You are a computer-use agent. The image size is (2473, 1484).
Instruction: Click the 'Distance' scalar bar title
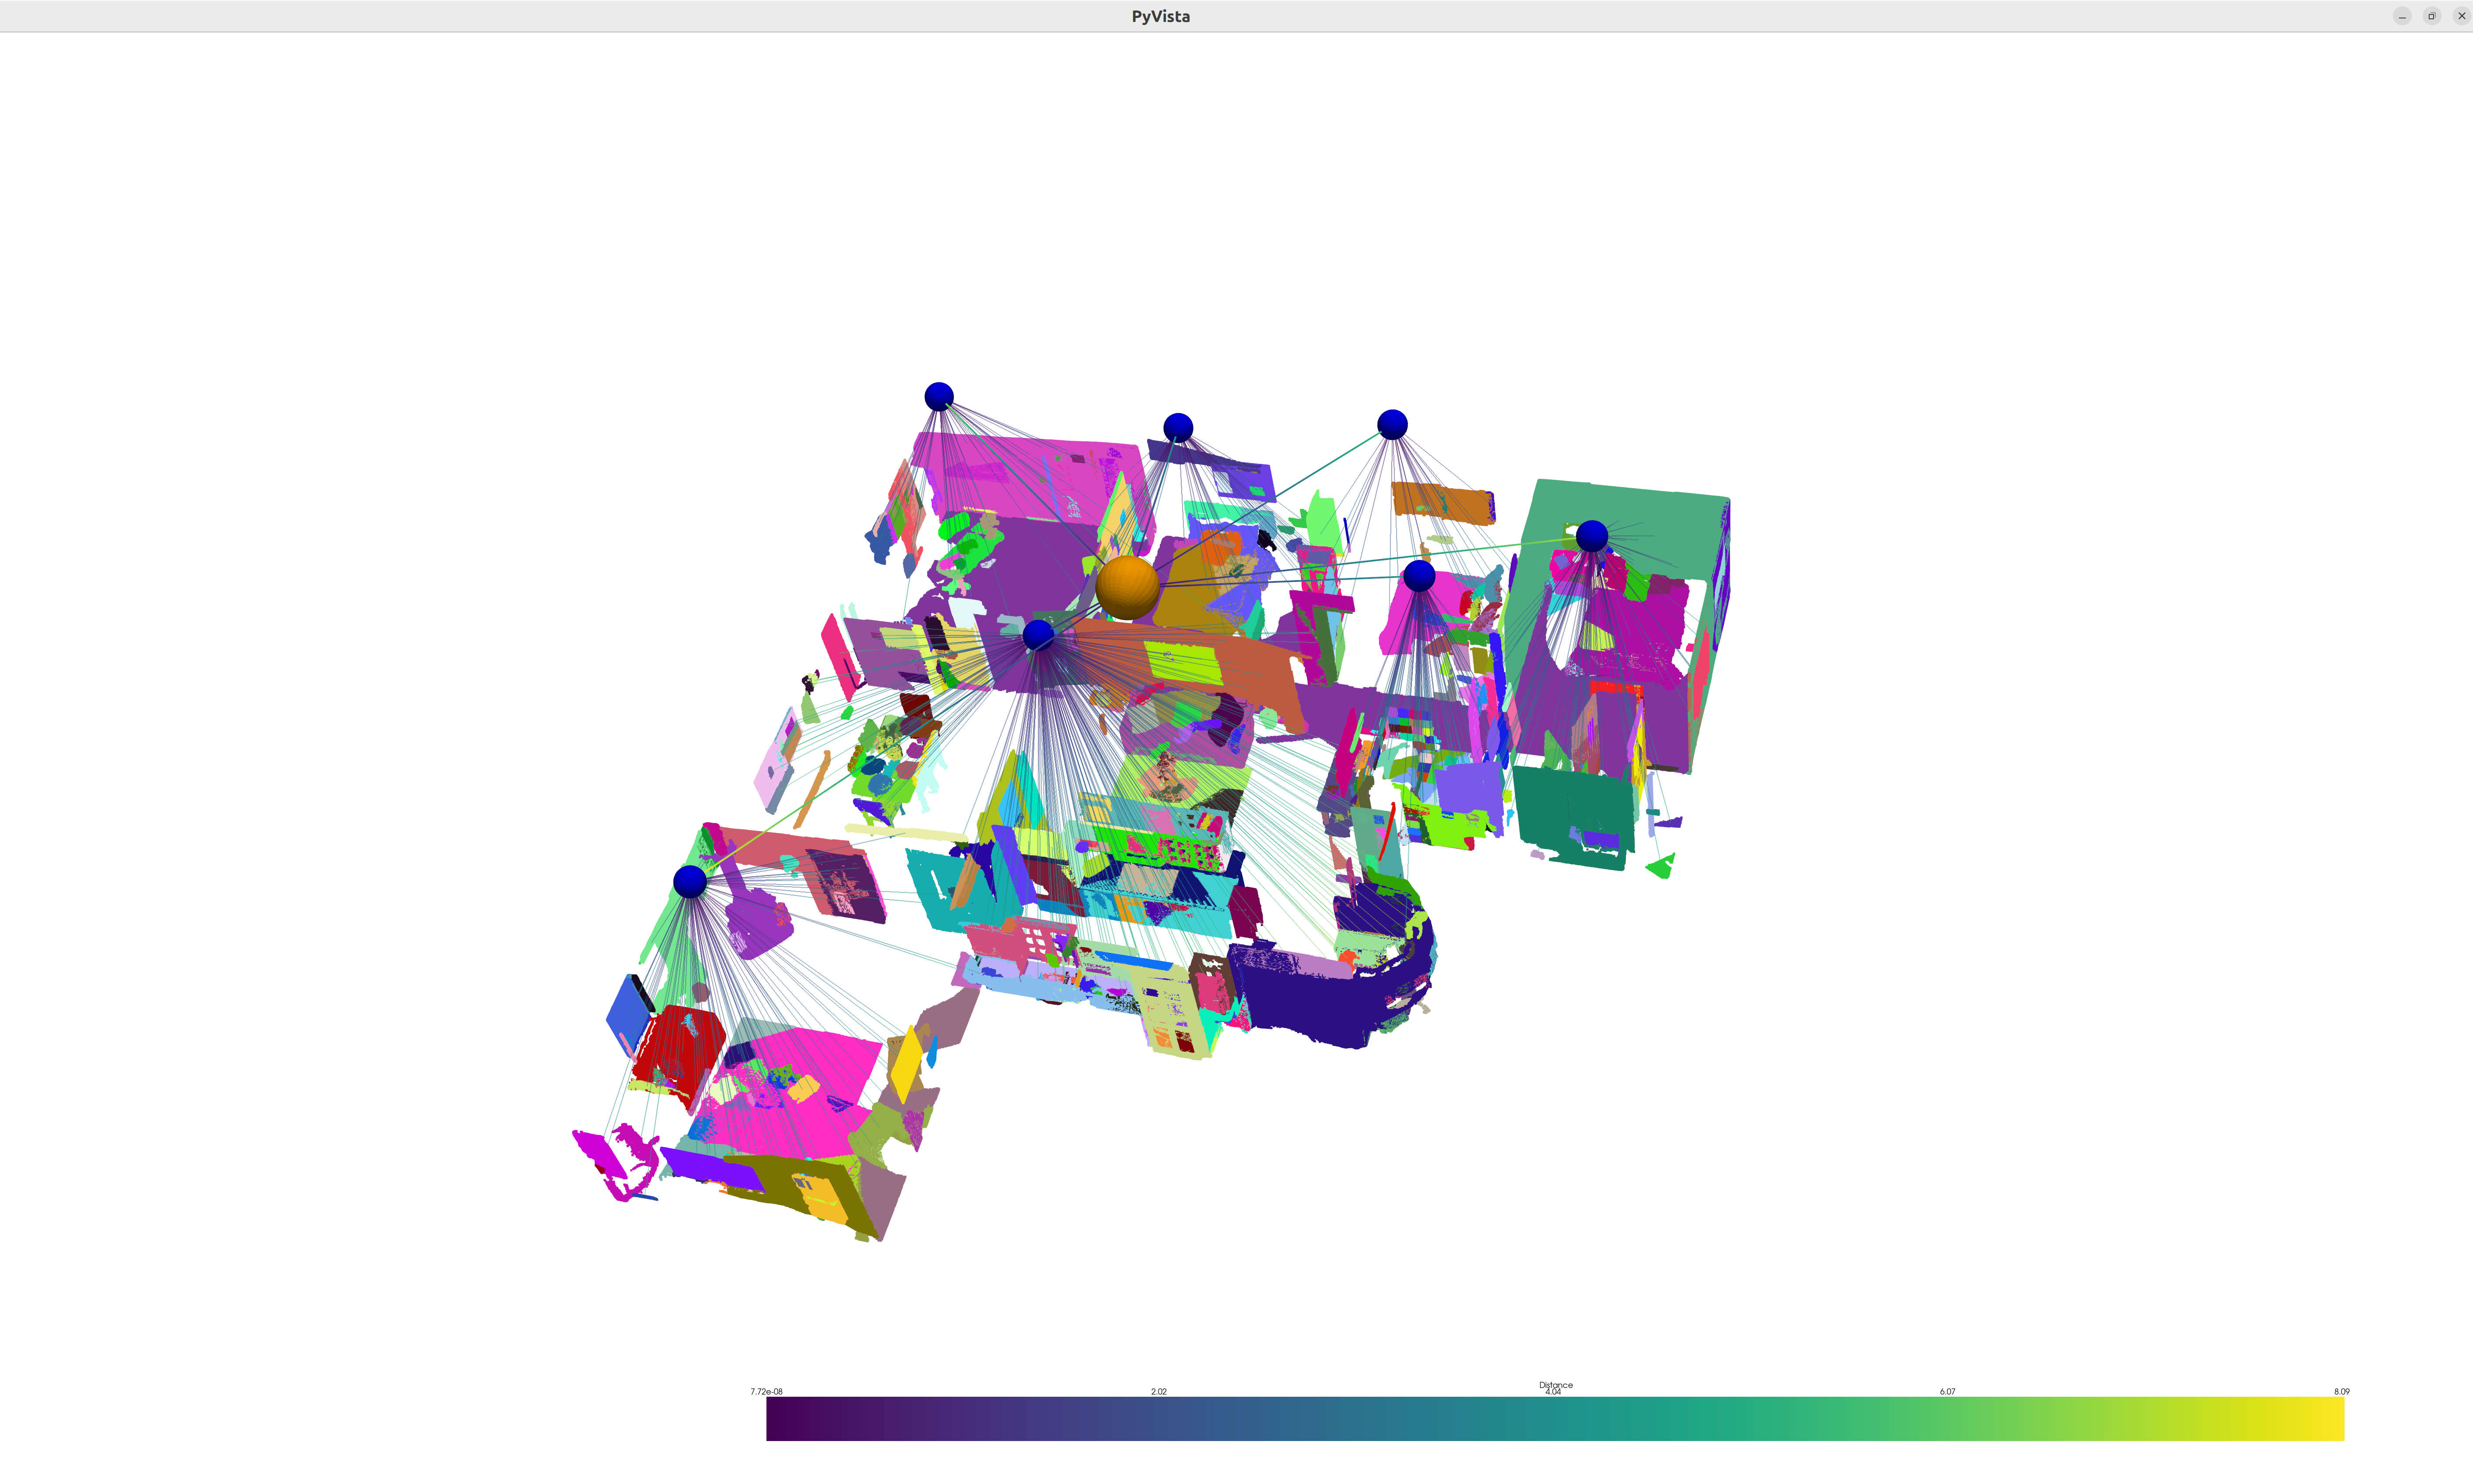[x=1555, y=1385]
